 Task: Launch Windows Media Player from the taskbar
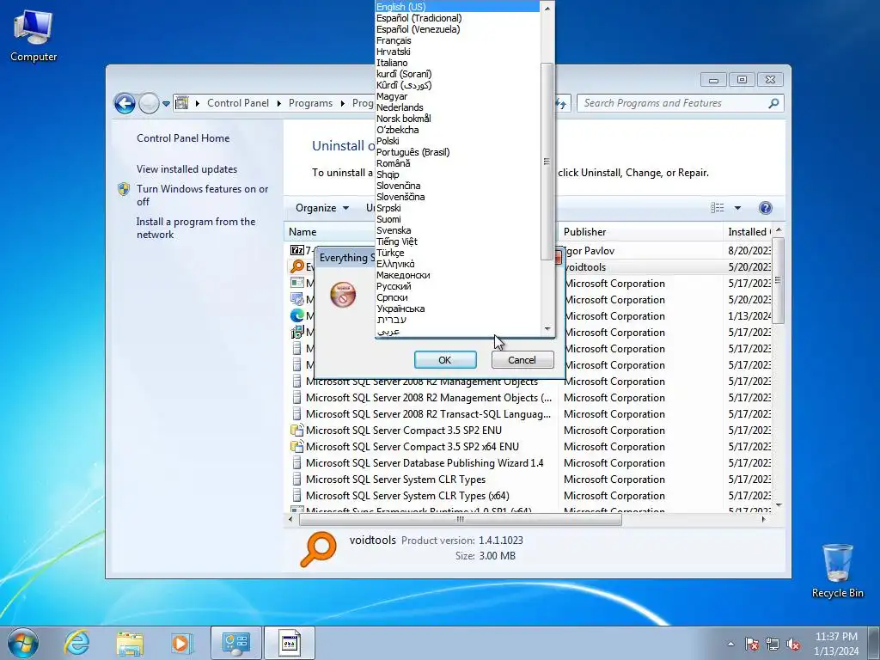click(182, 643)
